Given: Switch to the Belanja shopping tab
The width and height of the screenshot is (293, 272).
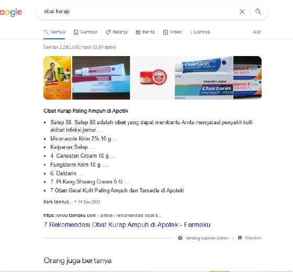Looking at the screenshot, I should click(x=116, y=32).
